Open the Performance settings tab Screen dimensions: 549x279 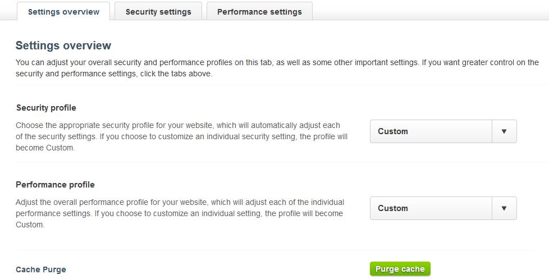point(259,11)
